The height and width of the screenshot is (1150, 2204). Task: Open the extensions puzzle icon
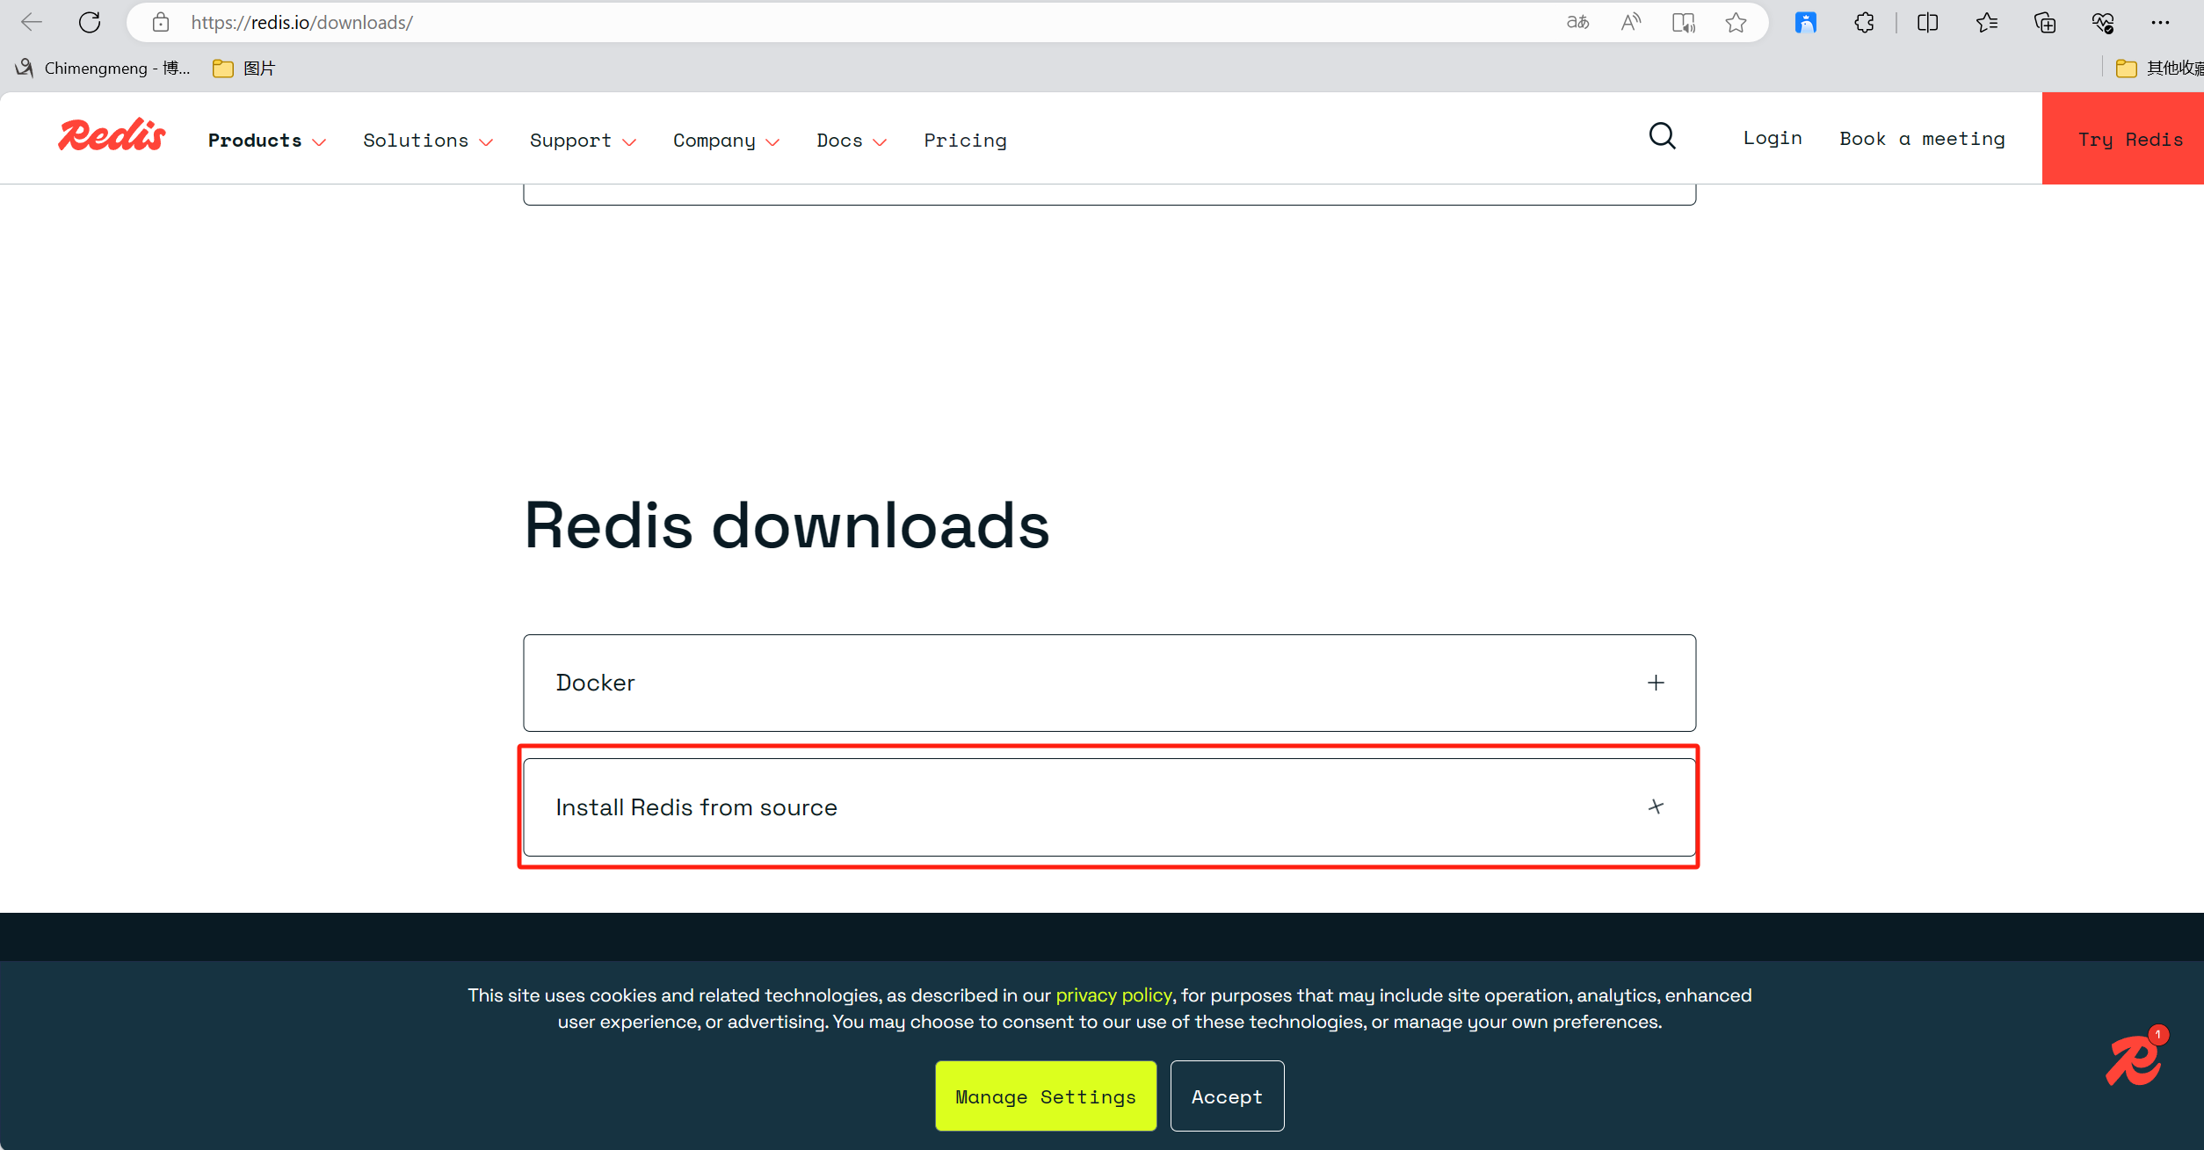coord(1864,22)
